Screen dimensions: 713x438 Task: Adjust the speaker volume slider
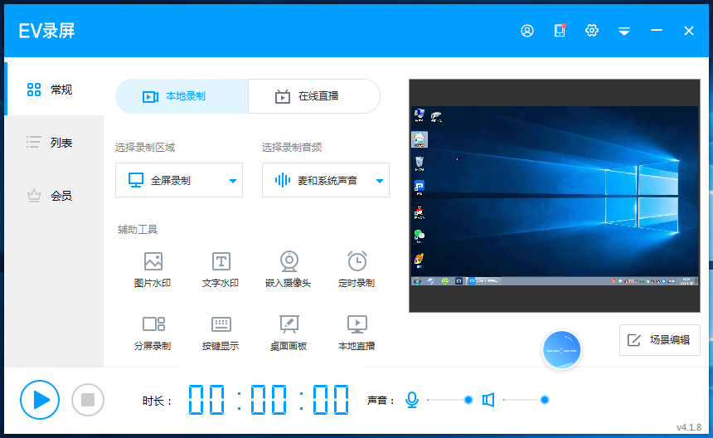(x=526, y=400)
